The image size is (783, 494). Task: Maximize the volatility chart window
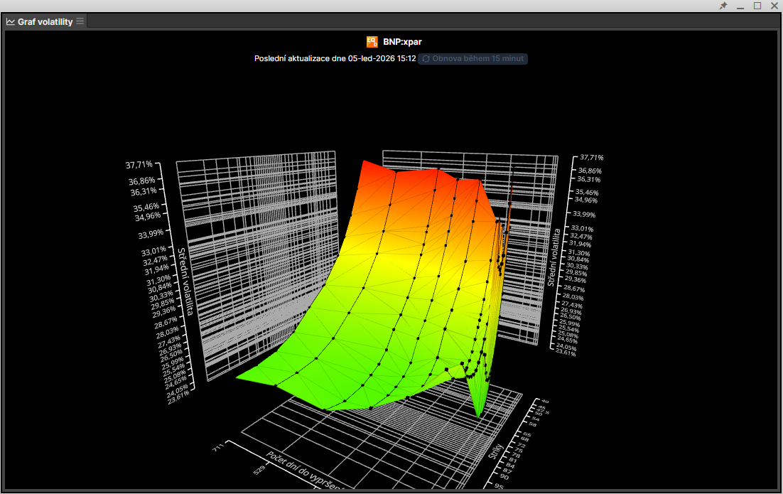tap(757, 6)
